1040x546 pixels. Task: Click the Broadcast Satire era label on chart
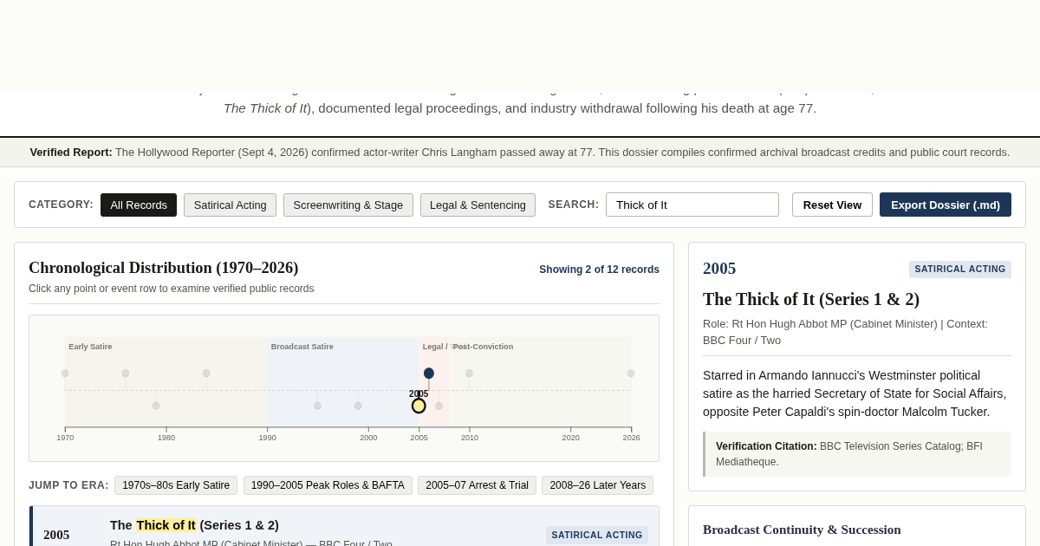[302, 347]
